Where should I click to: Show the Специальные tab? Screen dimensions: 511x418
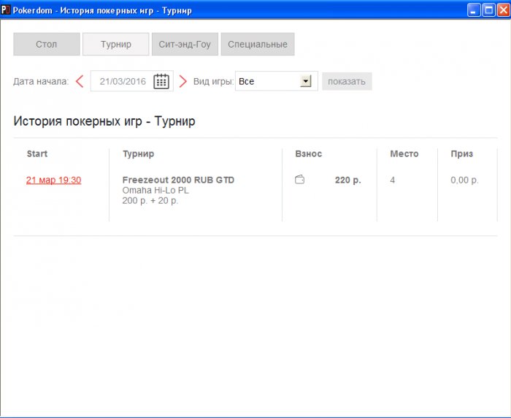tap(257, 45)
